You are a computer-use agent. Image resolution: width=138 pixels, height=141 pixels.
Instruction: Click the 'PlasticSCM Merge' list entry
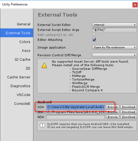tap(86, 87)
